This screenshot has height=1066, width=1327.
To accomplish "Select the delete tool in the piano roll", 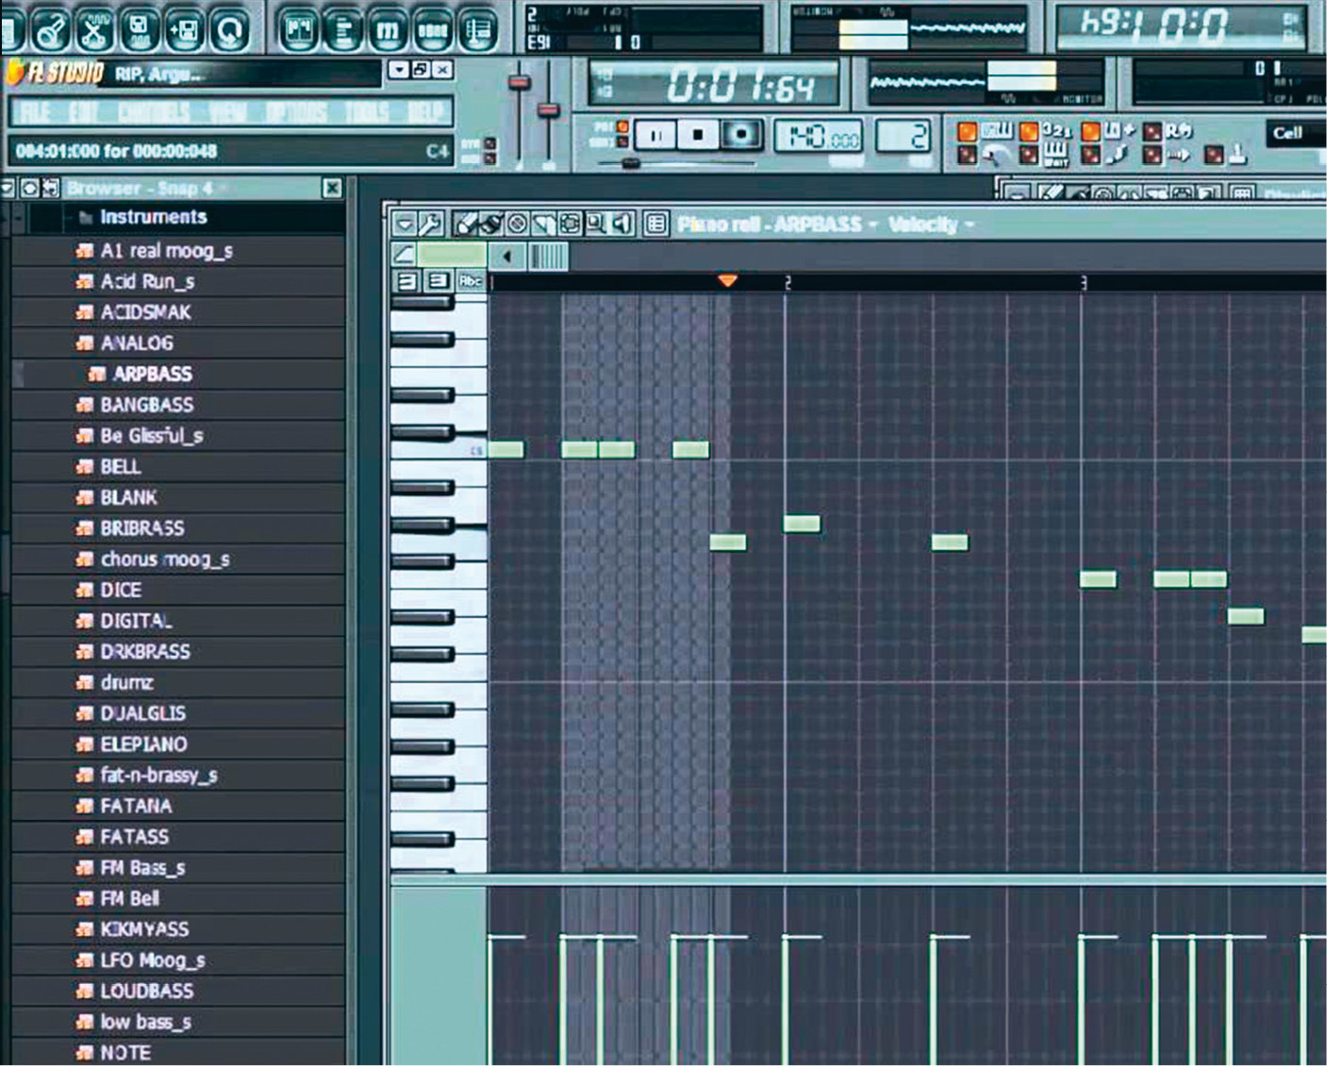I will point(517,224).
